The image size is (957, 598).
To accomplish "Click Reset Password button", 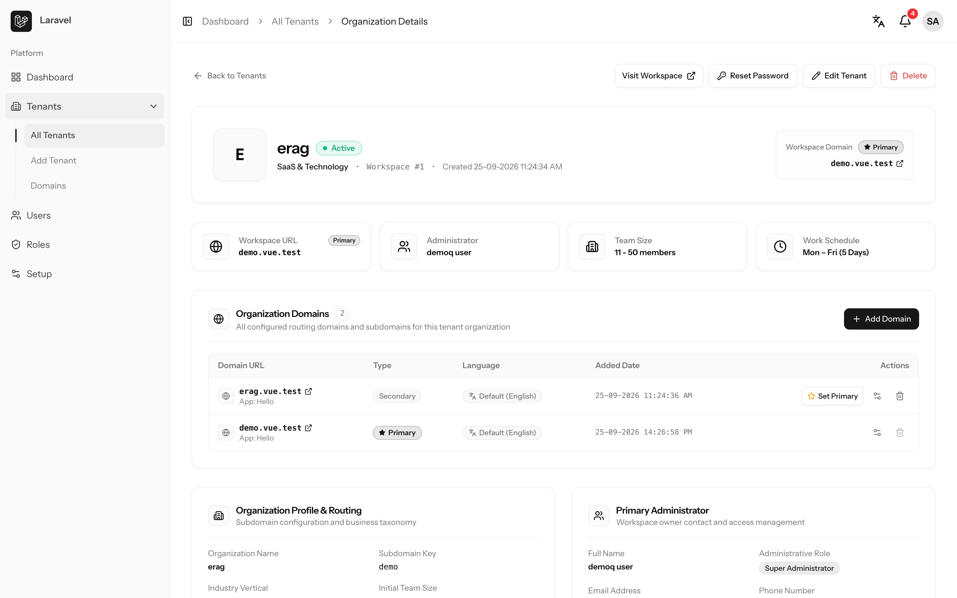I will coord(753,75).
